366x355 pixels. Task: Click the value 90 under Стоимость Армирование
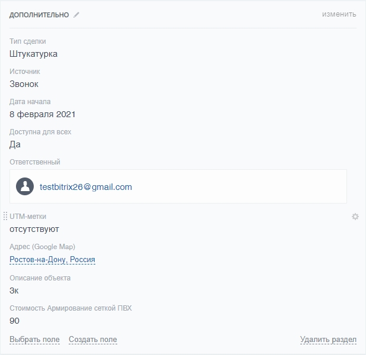point(15,321)
